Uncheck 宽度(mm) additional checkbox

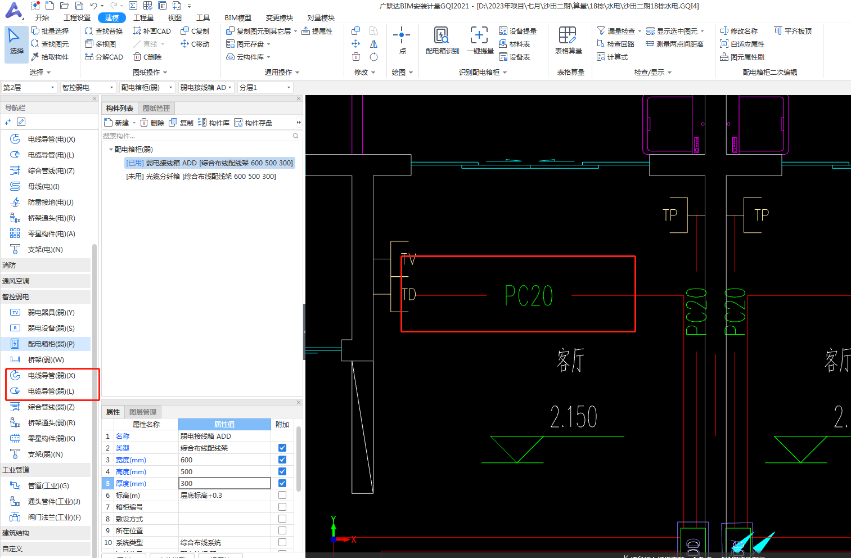(282, 460)
